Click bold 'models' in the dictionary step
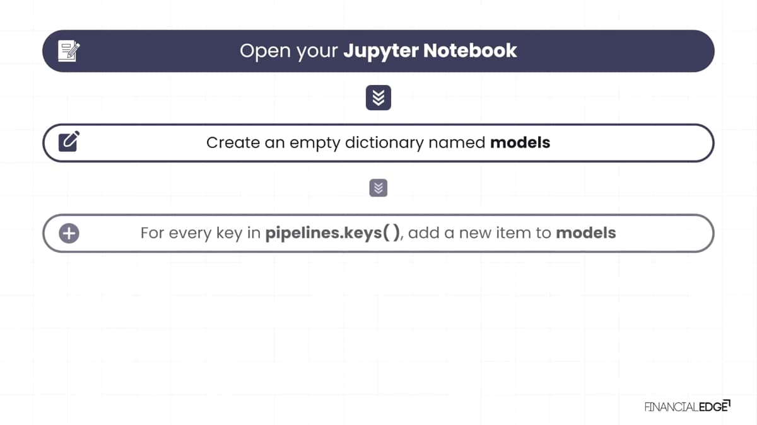Screen dimensions: 757x425 click(520, 142)
